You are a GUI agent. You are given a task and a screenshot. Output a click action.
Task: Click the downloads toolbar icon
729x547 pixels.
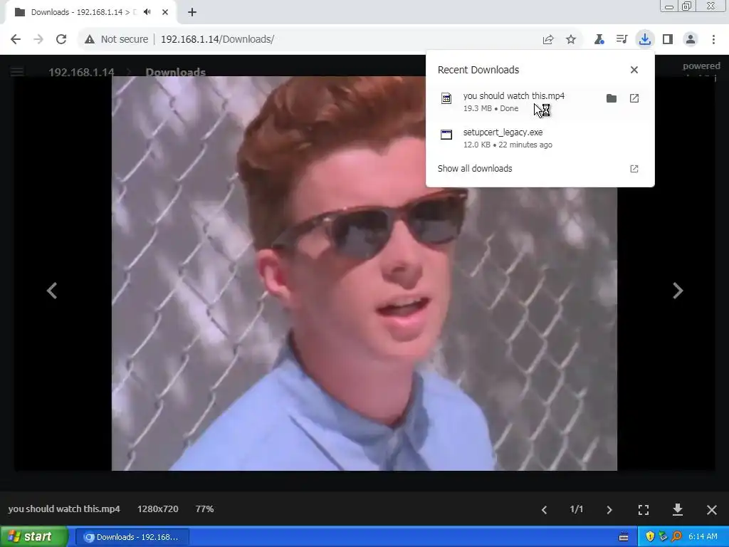point(644,39)
